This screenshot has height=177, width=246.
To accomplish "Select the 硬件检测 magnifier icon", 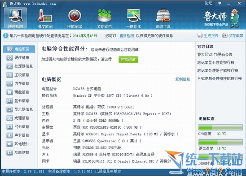I will (x=15, y=15).
